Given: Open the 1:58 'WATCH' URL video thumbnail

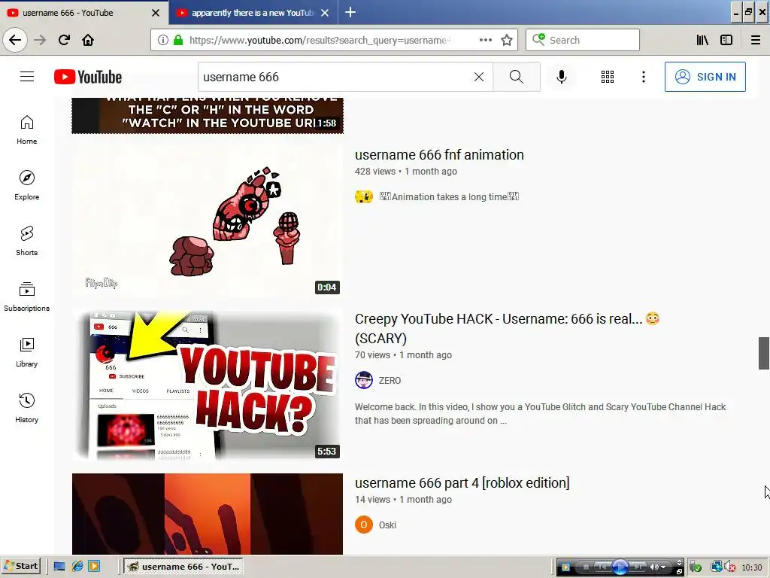Looking at the screenshot, I should [x=208, y=115].
